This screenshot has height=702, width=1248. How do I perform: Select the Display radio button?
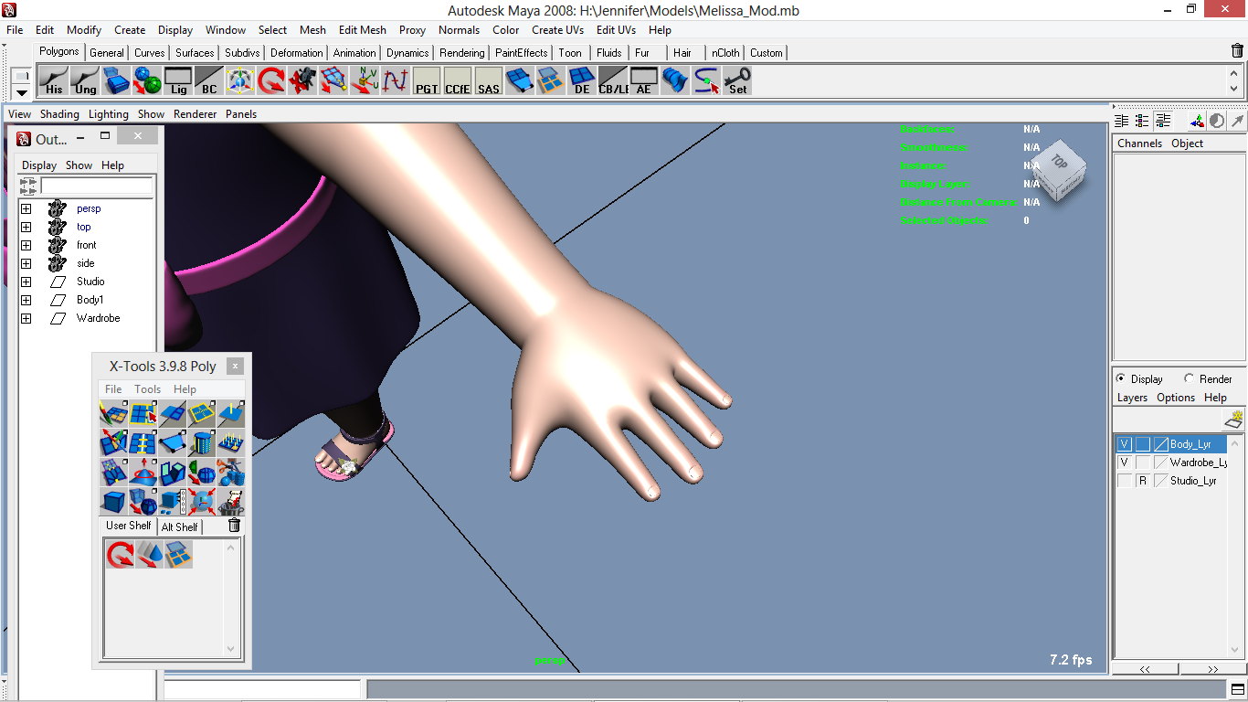pos(1121,378)
